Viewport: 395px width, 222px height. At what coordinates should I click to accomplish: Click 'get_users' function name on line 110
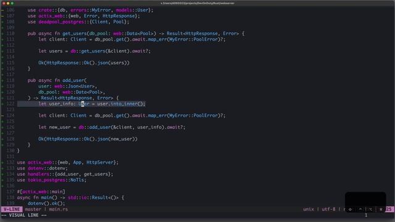(74, 33)
